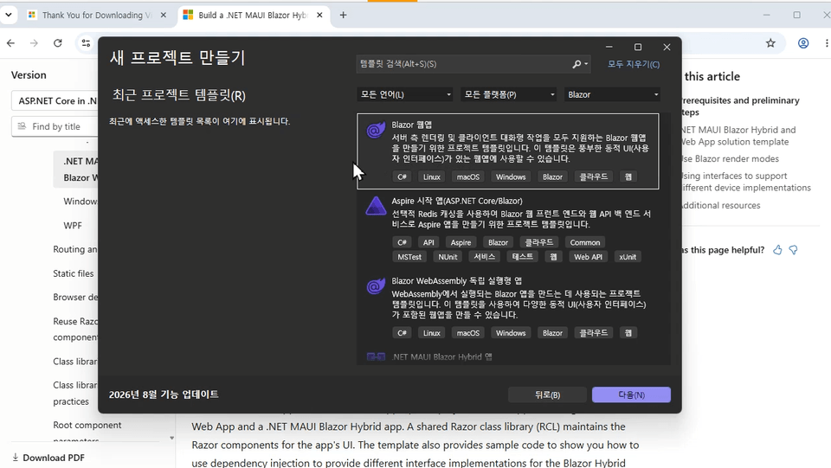Open Using interfaces to support link

(745, 182)
